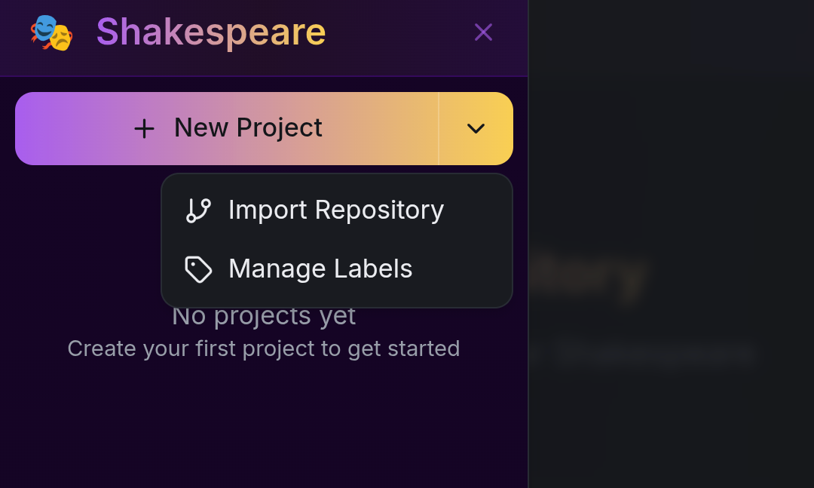The height and width of the screenshot is (488, 814).
Task: Click the No projects yet message
Action: [264, 315]
